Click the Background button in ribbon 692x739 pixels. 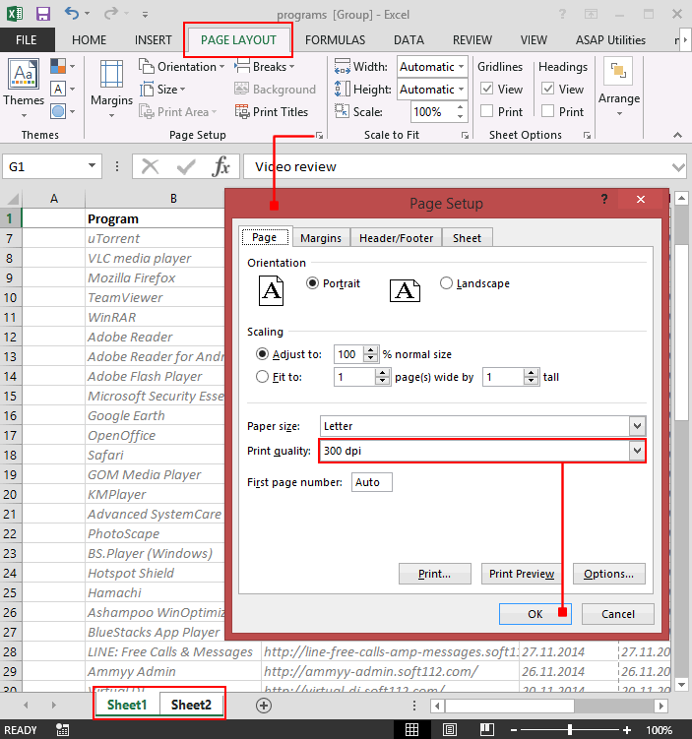[x=276, y=90]
